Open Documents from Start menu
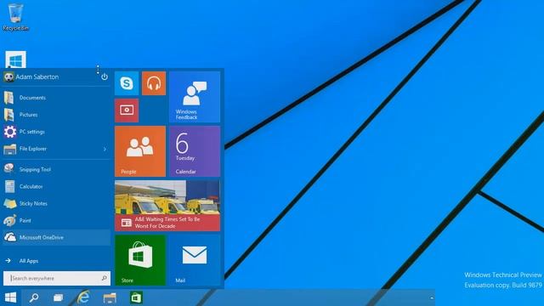The width and height of the screenshot is (544, 306). click(x=57, y=98)
